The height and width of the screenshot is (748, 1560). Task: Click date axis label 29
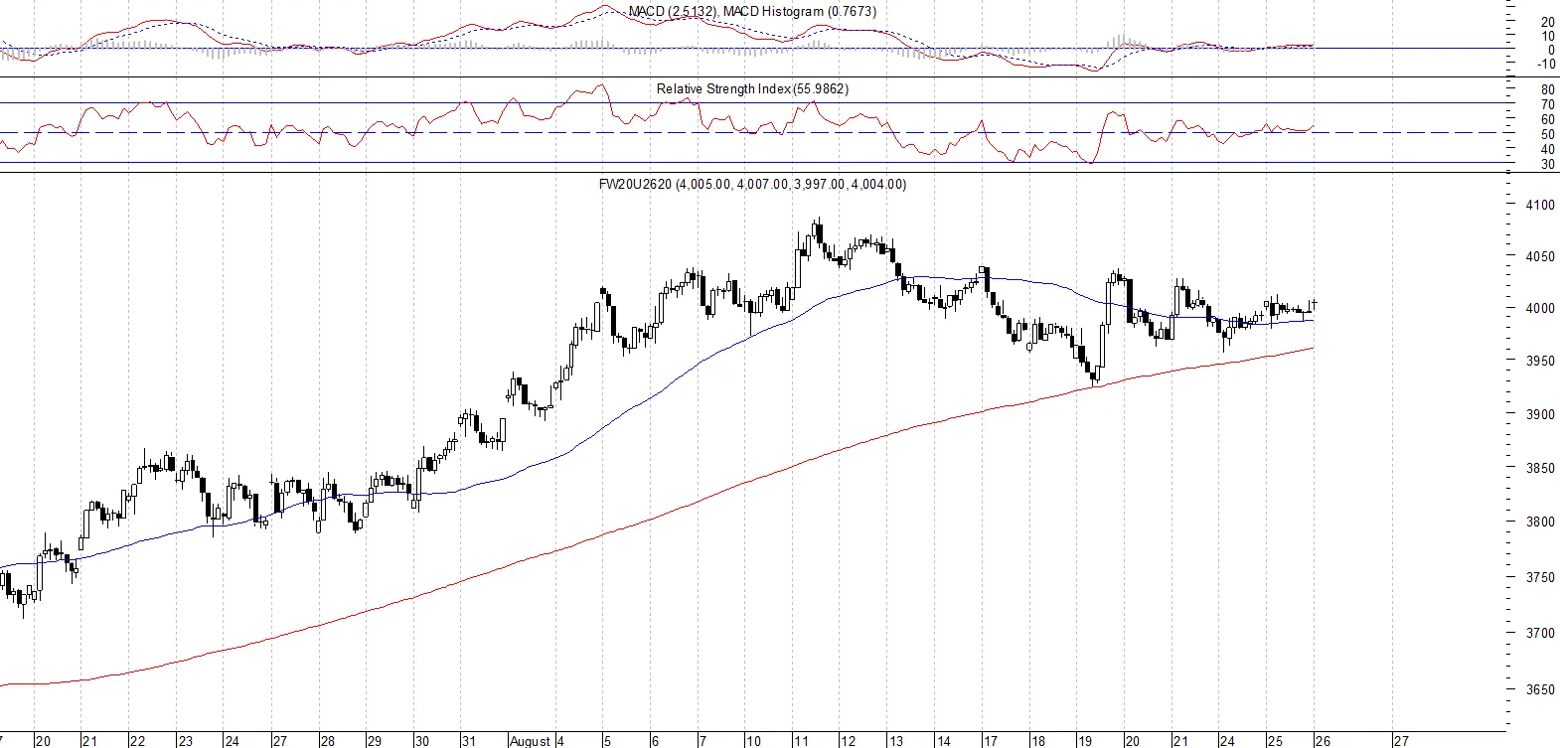(375, 741)
